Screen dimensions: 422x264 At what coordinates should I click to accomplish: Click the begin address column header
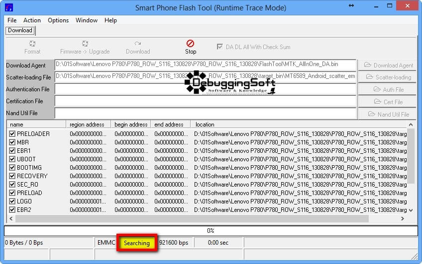[131, 125]
